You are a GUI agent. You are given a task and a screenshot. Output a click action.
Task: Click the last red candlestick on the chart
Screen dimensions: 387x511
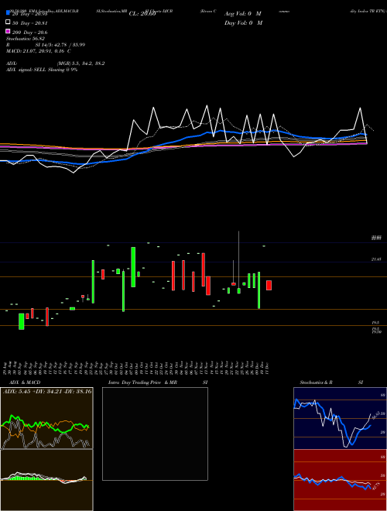pyautogui.click(x=269, y=285)
